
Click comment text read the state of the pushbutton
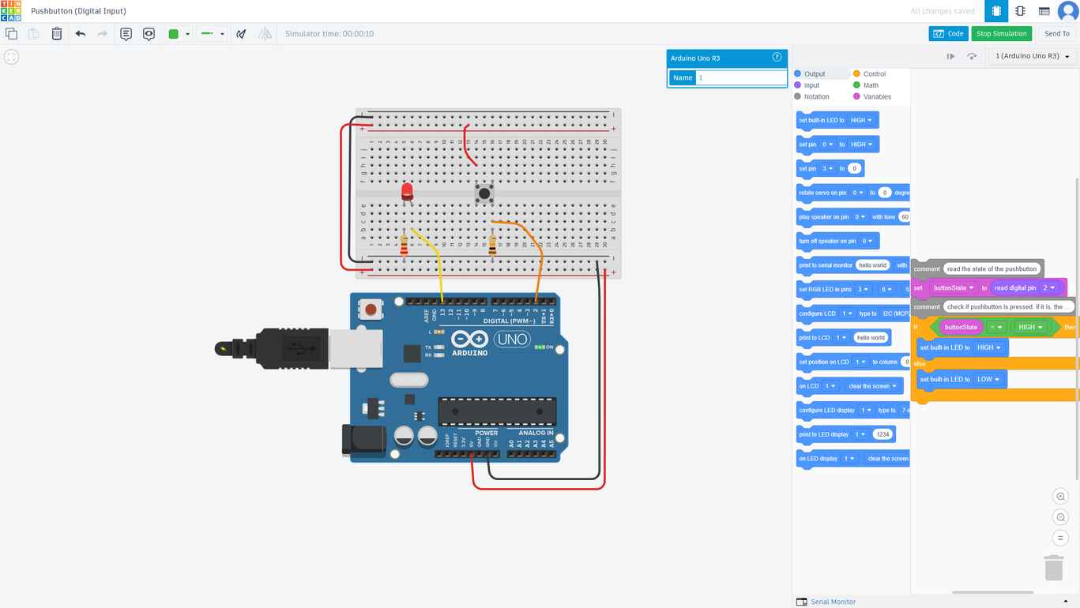coord(992,269)
